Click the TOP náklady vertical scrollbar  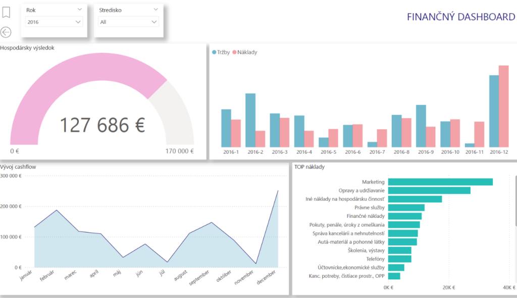(x=515, y=201)
